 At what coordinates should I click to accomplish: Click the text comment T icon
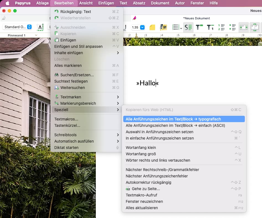(x=199, y=27)
